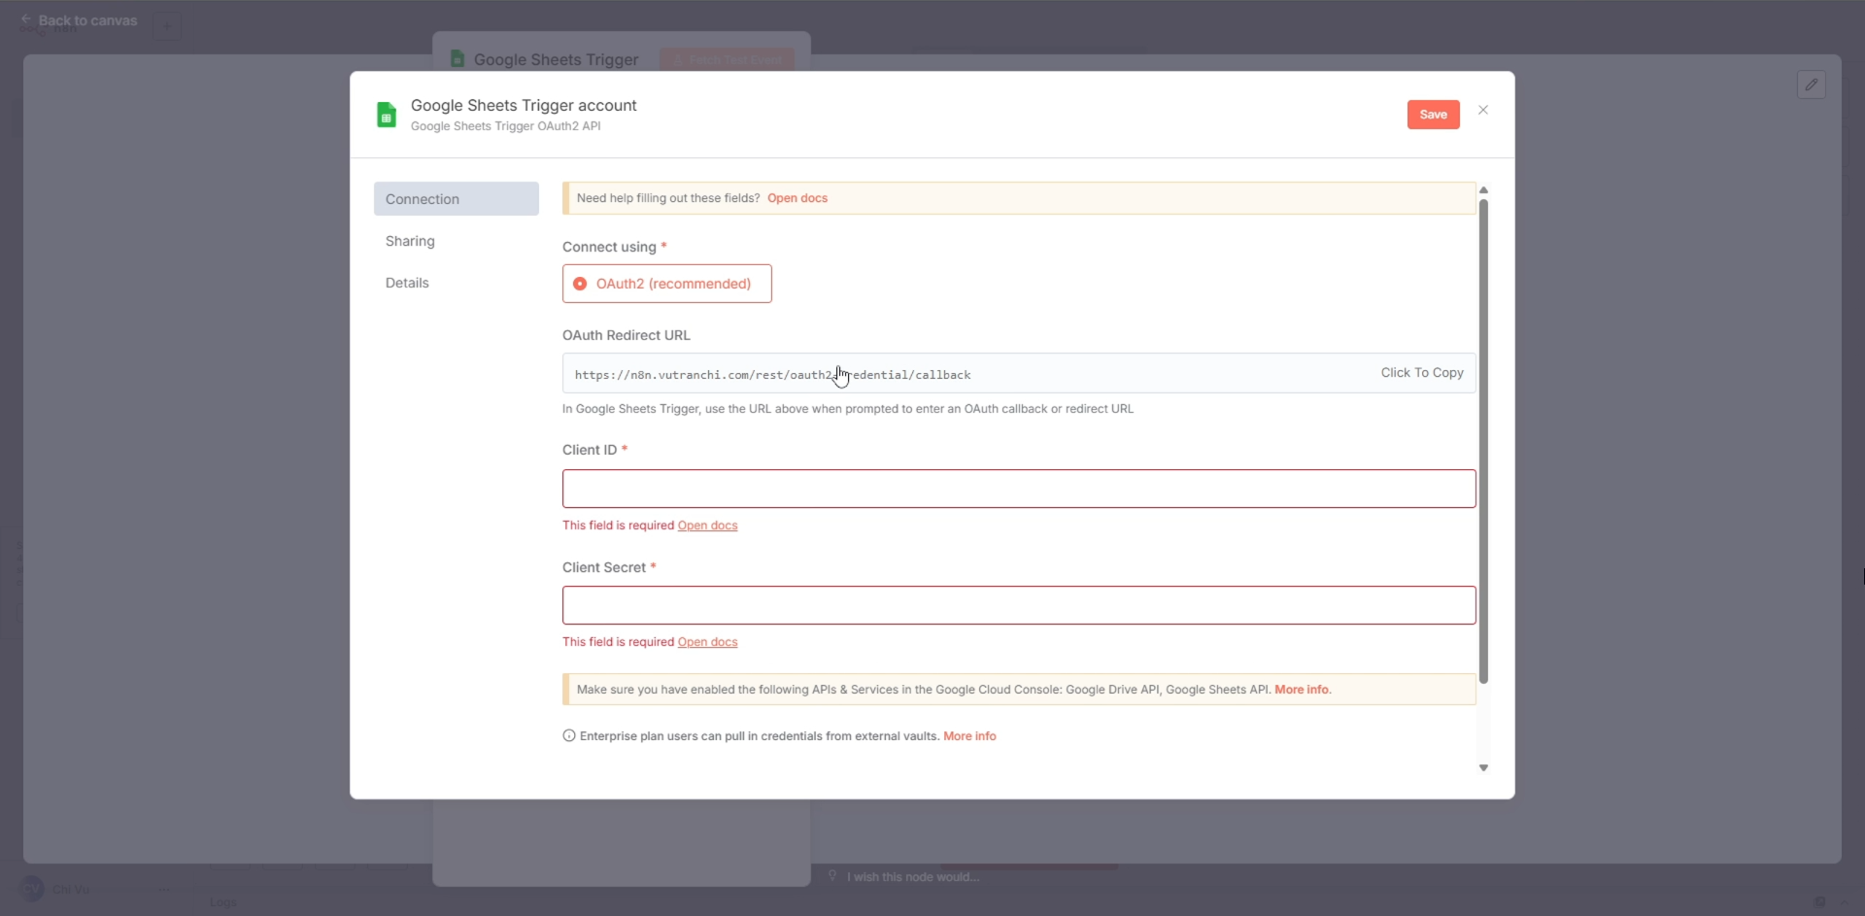The image size is (1865, 916).
Task: Click the scrollbar up arrow
Action: 1483,190
